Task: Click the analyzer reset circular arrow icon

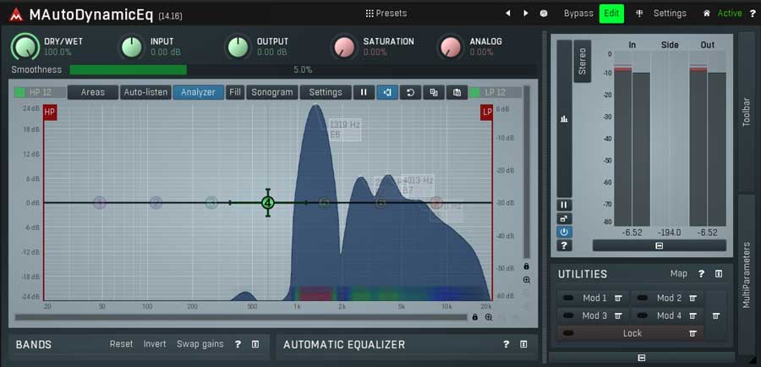Action: click(411, 92)
